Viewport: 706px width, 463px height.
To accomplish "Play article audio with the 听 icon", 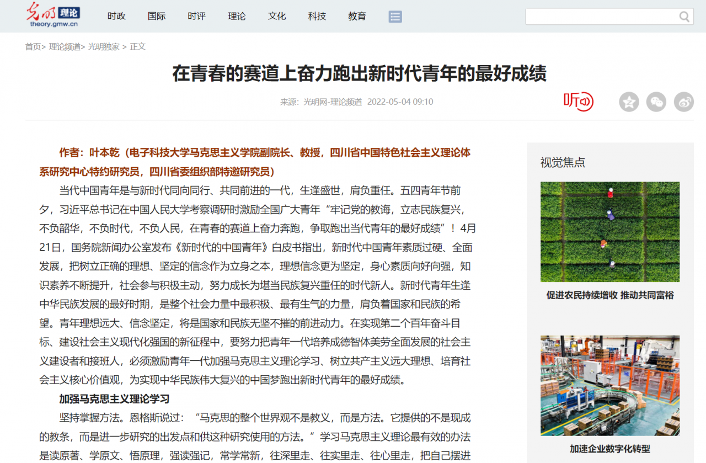I will [578, 102].
